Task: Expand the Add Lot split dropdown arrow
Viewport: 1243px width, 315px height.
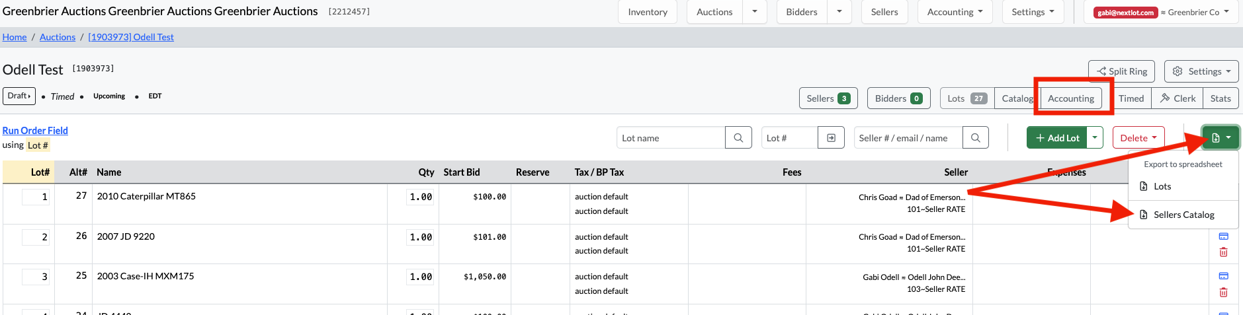Action: pyautogui.click(x=1095, y=137)
